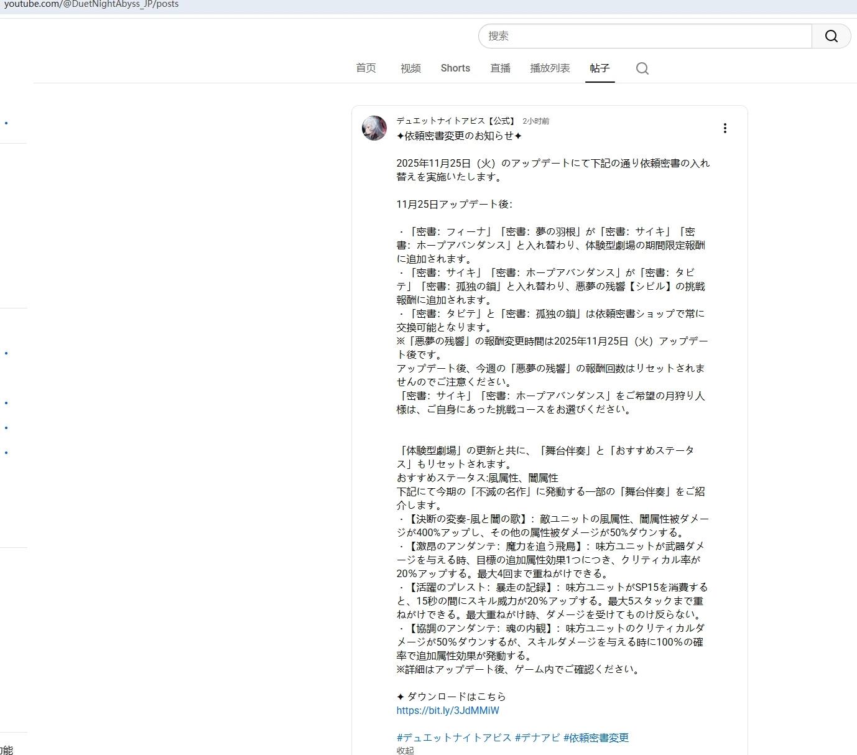
Task: Collapse the post with 收起
Action: point(405,750)
